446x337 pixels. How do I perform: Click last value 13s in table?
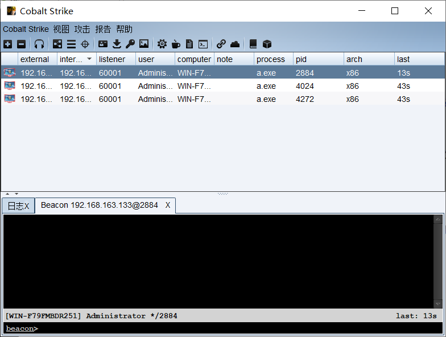pyautogui.click(x=403, y=73)
